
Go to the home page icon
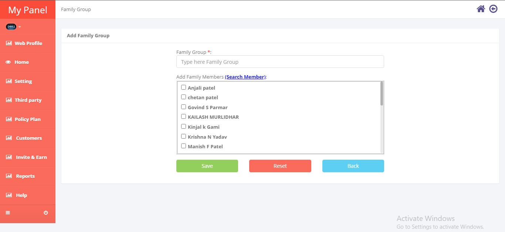click(x=481, y=9)
